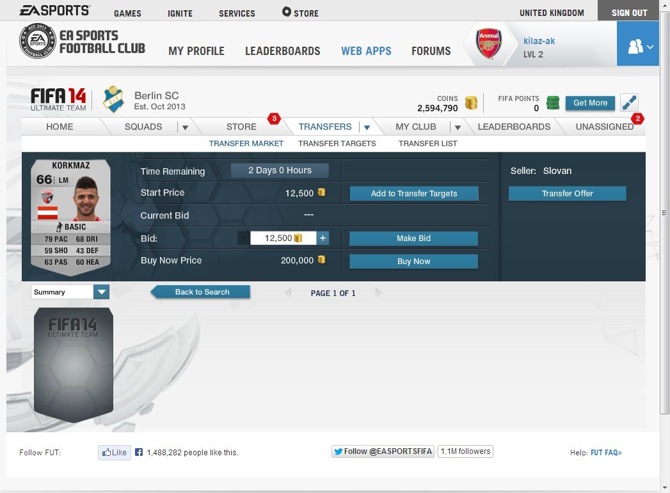Click the settings tools icon beside Get More
The height and width of the screenshot is (493, 670).
coord(630,102)
